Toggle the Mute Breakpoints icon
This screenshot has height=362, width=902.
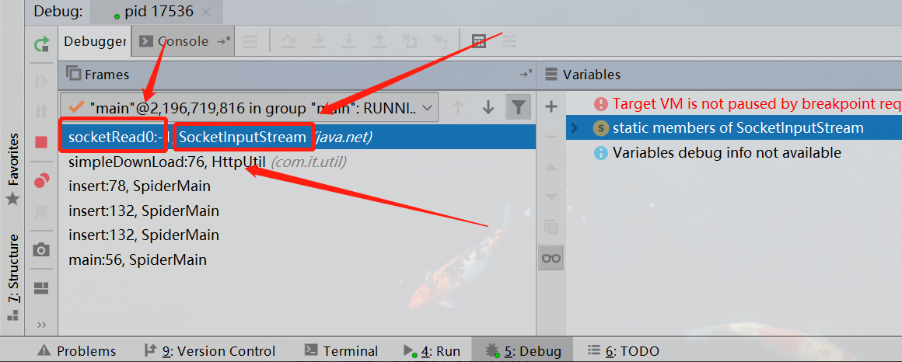(41, 211)
